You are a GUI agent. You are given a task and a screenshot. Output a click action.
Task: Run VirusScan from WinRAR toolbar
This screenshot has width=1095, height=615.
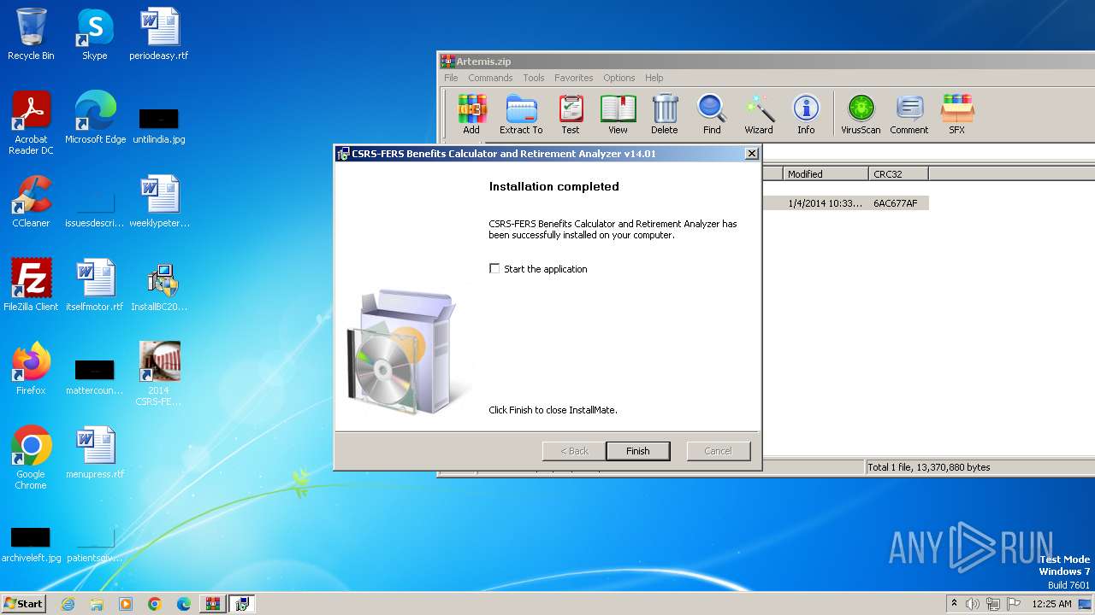(x=861, y=114)
